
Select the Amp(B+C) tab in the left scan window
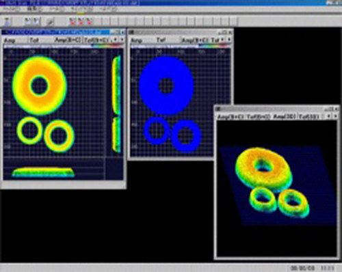pos(68,40)
